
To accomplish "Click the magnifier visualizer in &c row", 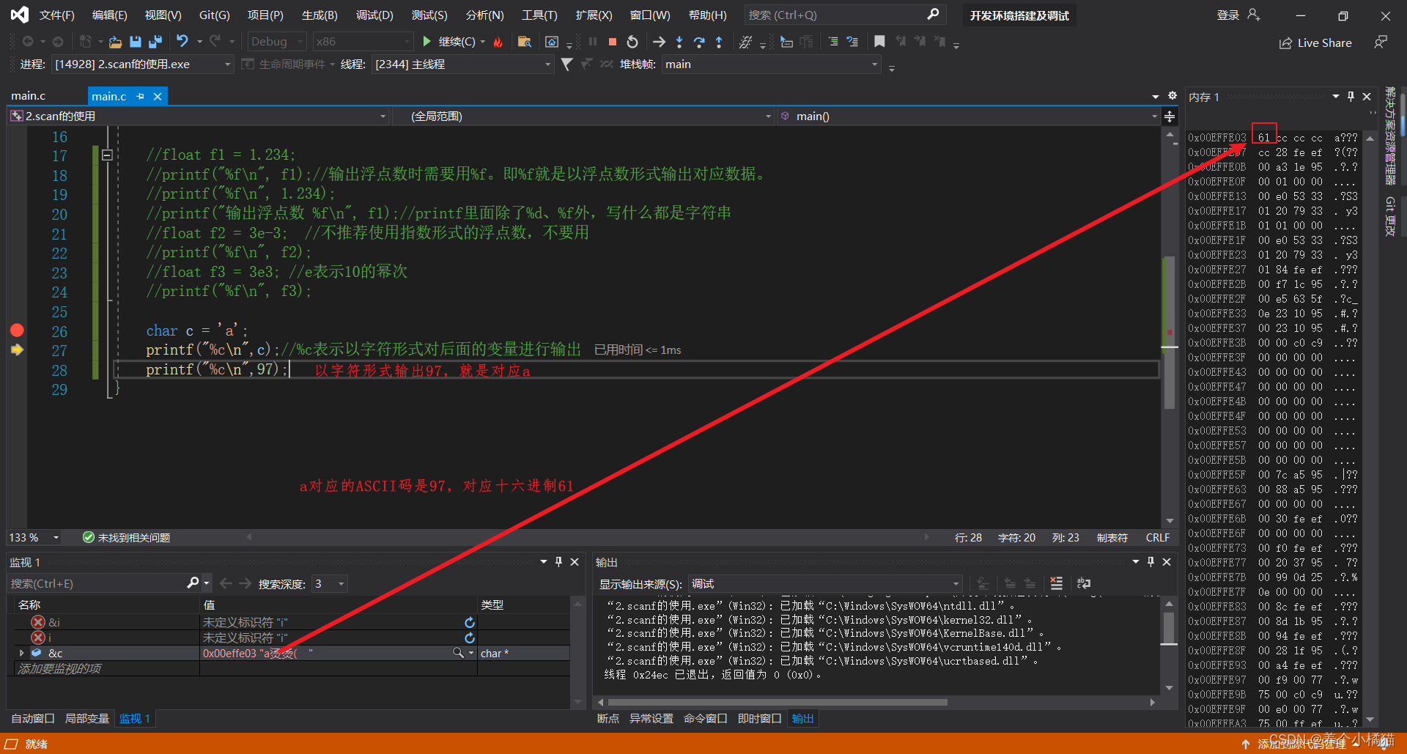I will tap(458, 653).
